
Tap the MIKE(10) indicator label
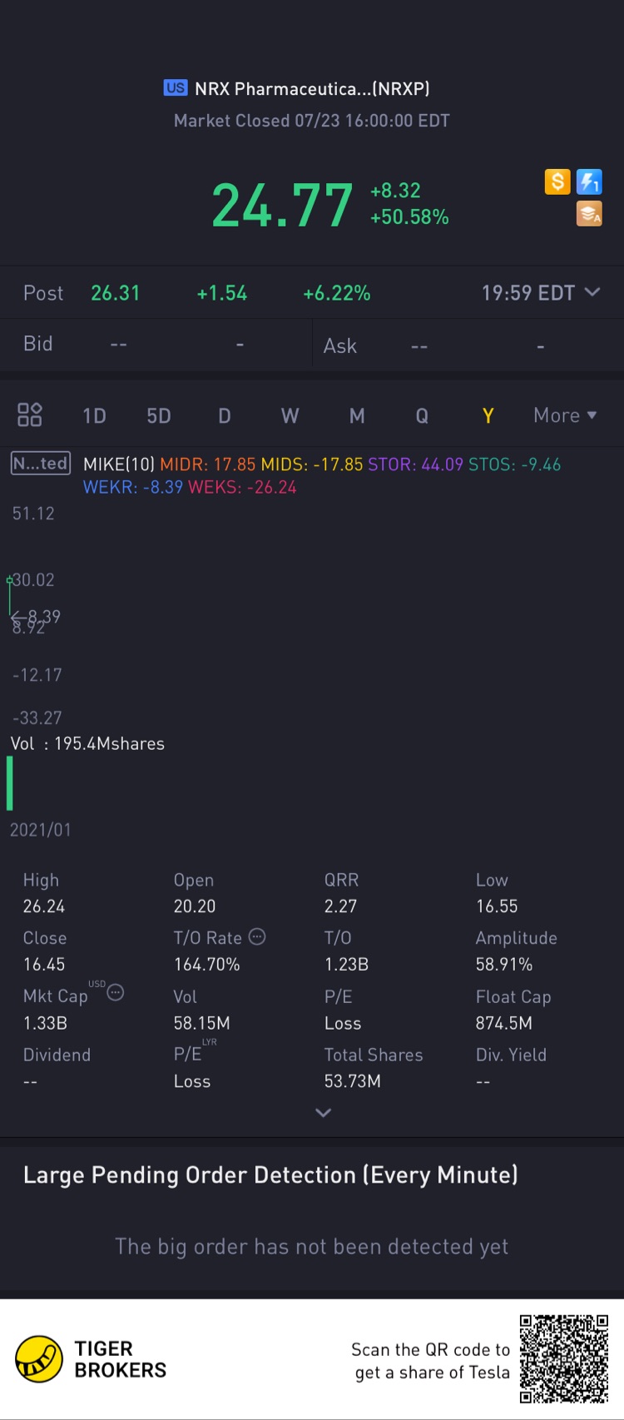119,464
